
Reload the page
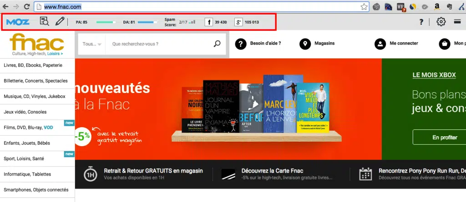click(27, 6)
